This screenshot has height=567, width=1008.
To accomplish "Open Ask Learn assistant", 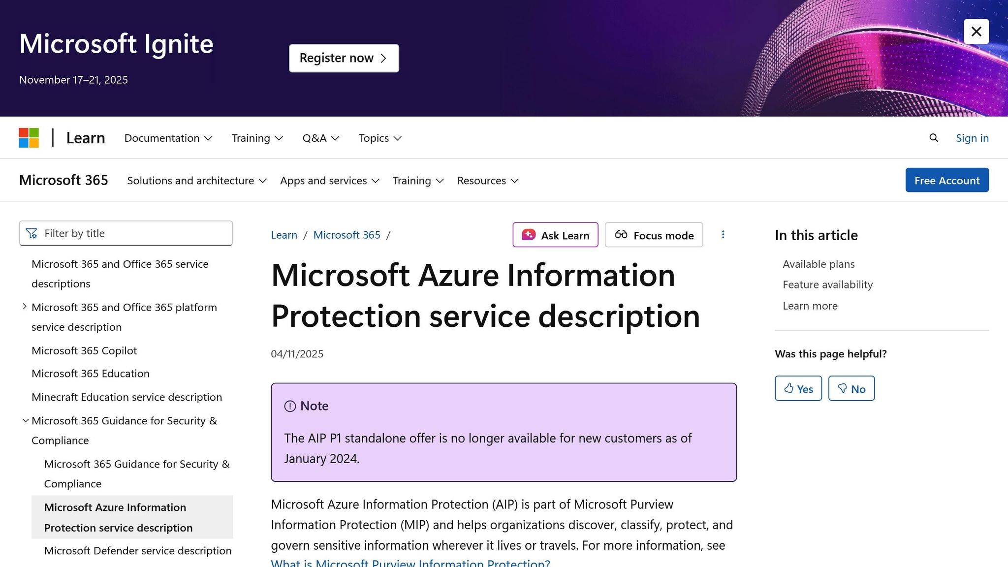I will pos(555,235).
